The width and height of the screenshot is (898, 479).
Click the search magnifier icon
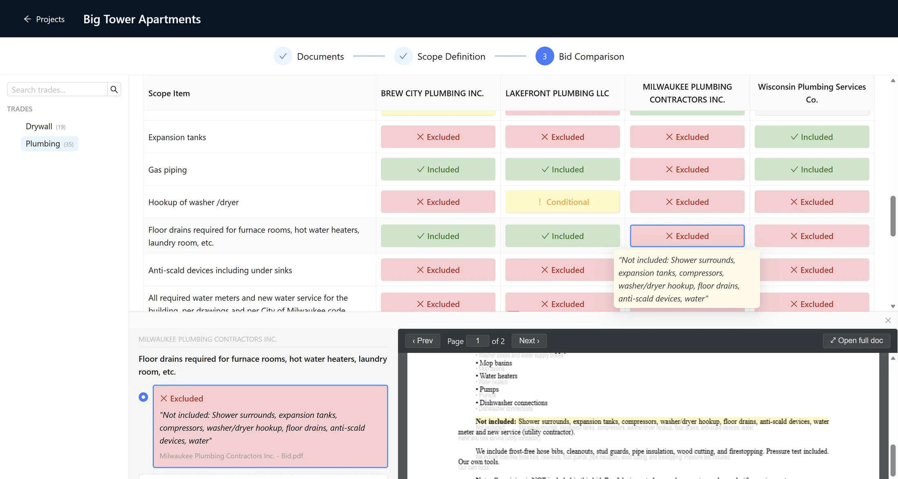(x=114, y=89)
